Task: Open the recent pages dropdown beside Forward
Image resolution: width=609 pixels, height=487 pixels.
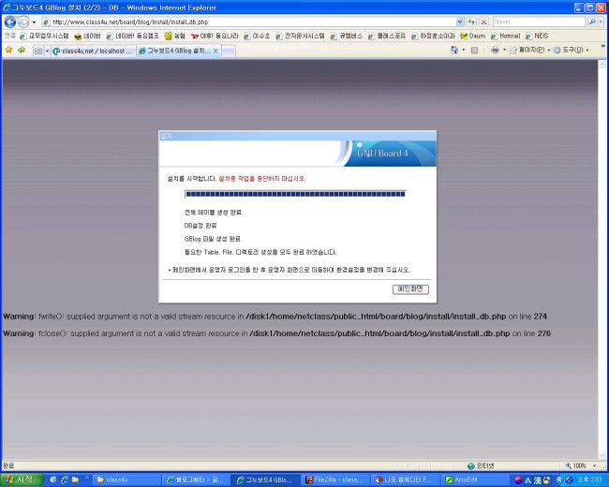Action: tap(34, 22)
